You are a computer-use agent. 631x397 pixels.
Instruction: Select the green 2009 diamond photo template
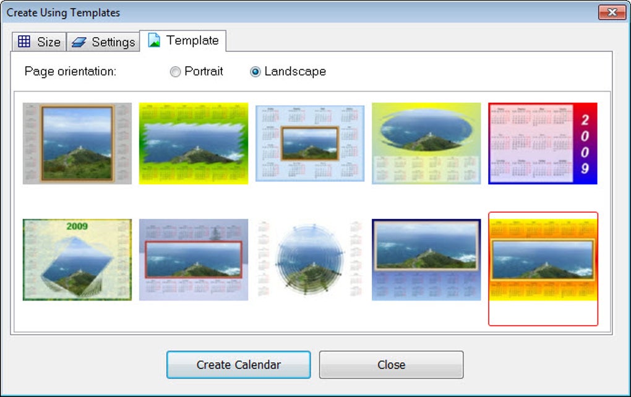pos(77,259)
